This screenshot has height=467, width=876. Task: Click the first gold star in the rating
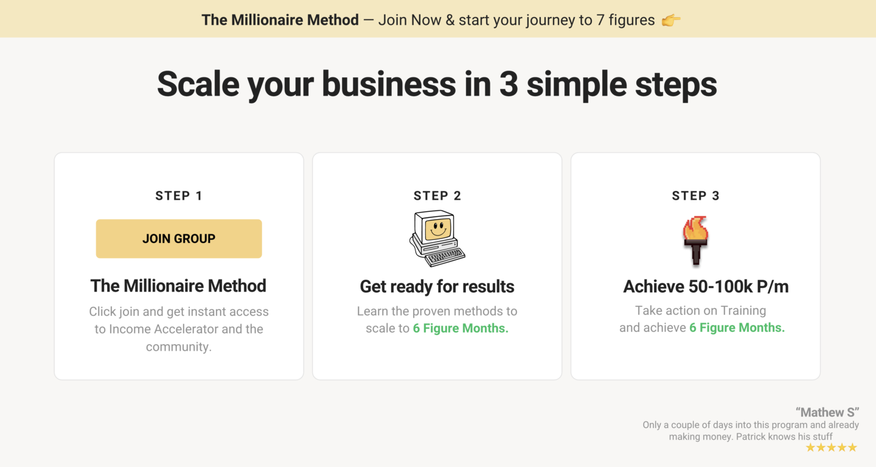(810, 447)
